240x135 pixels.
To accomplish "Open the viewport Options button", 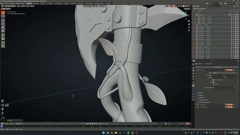I will (187, 9).
